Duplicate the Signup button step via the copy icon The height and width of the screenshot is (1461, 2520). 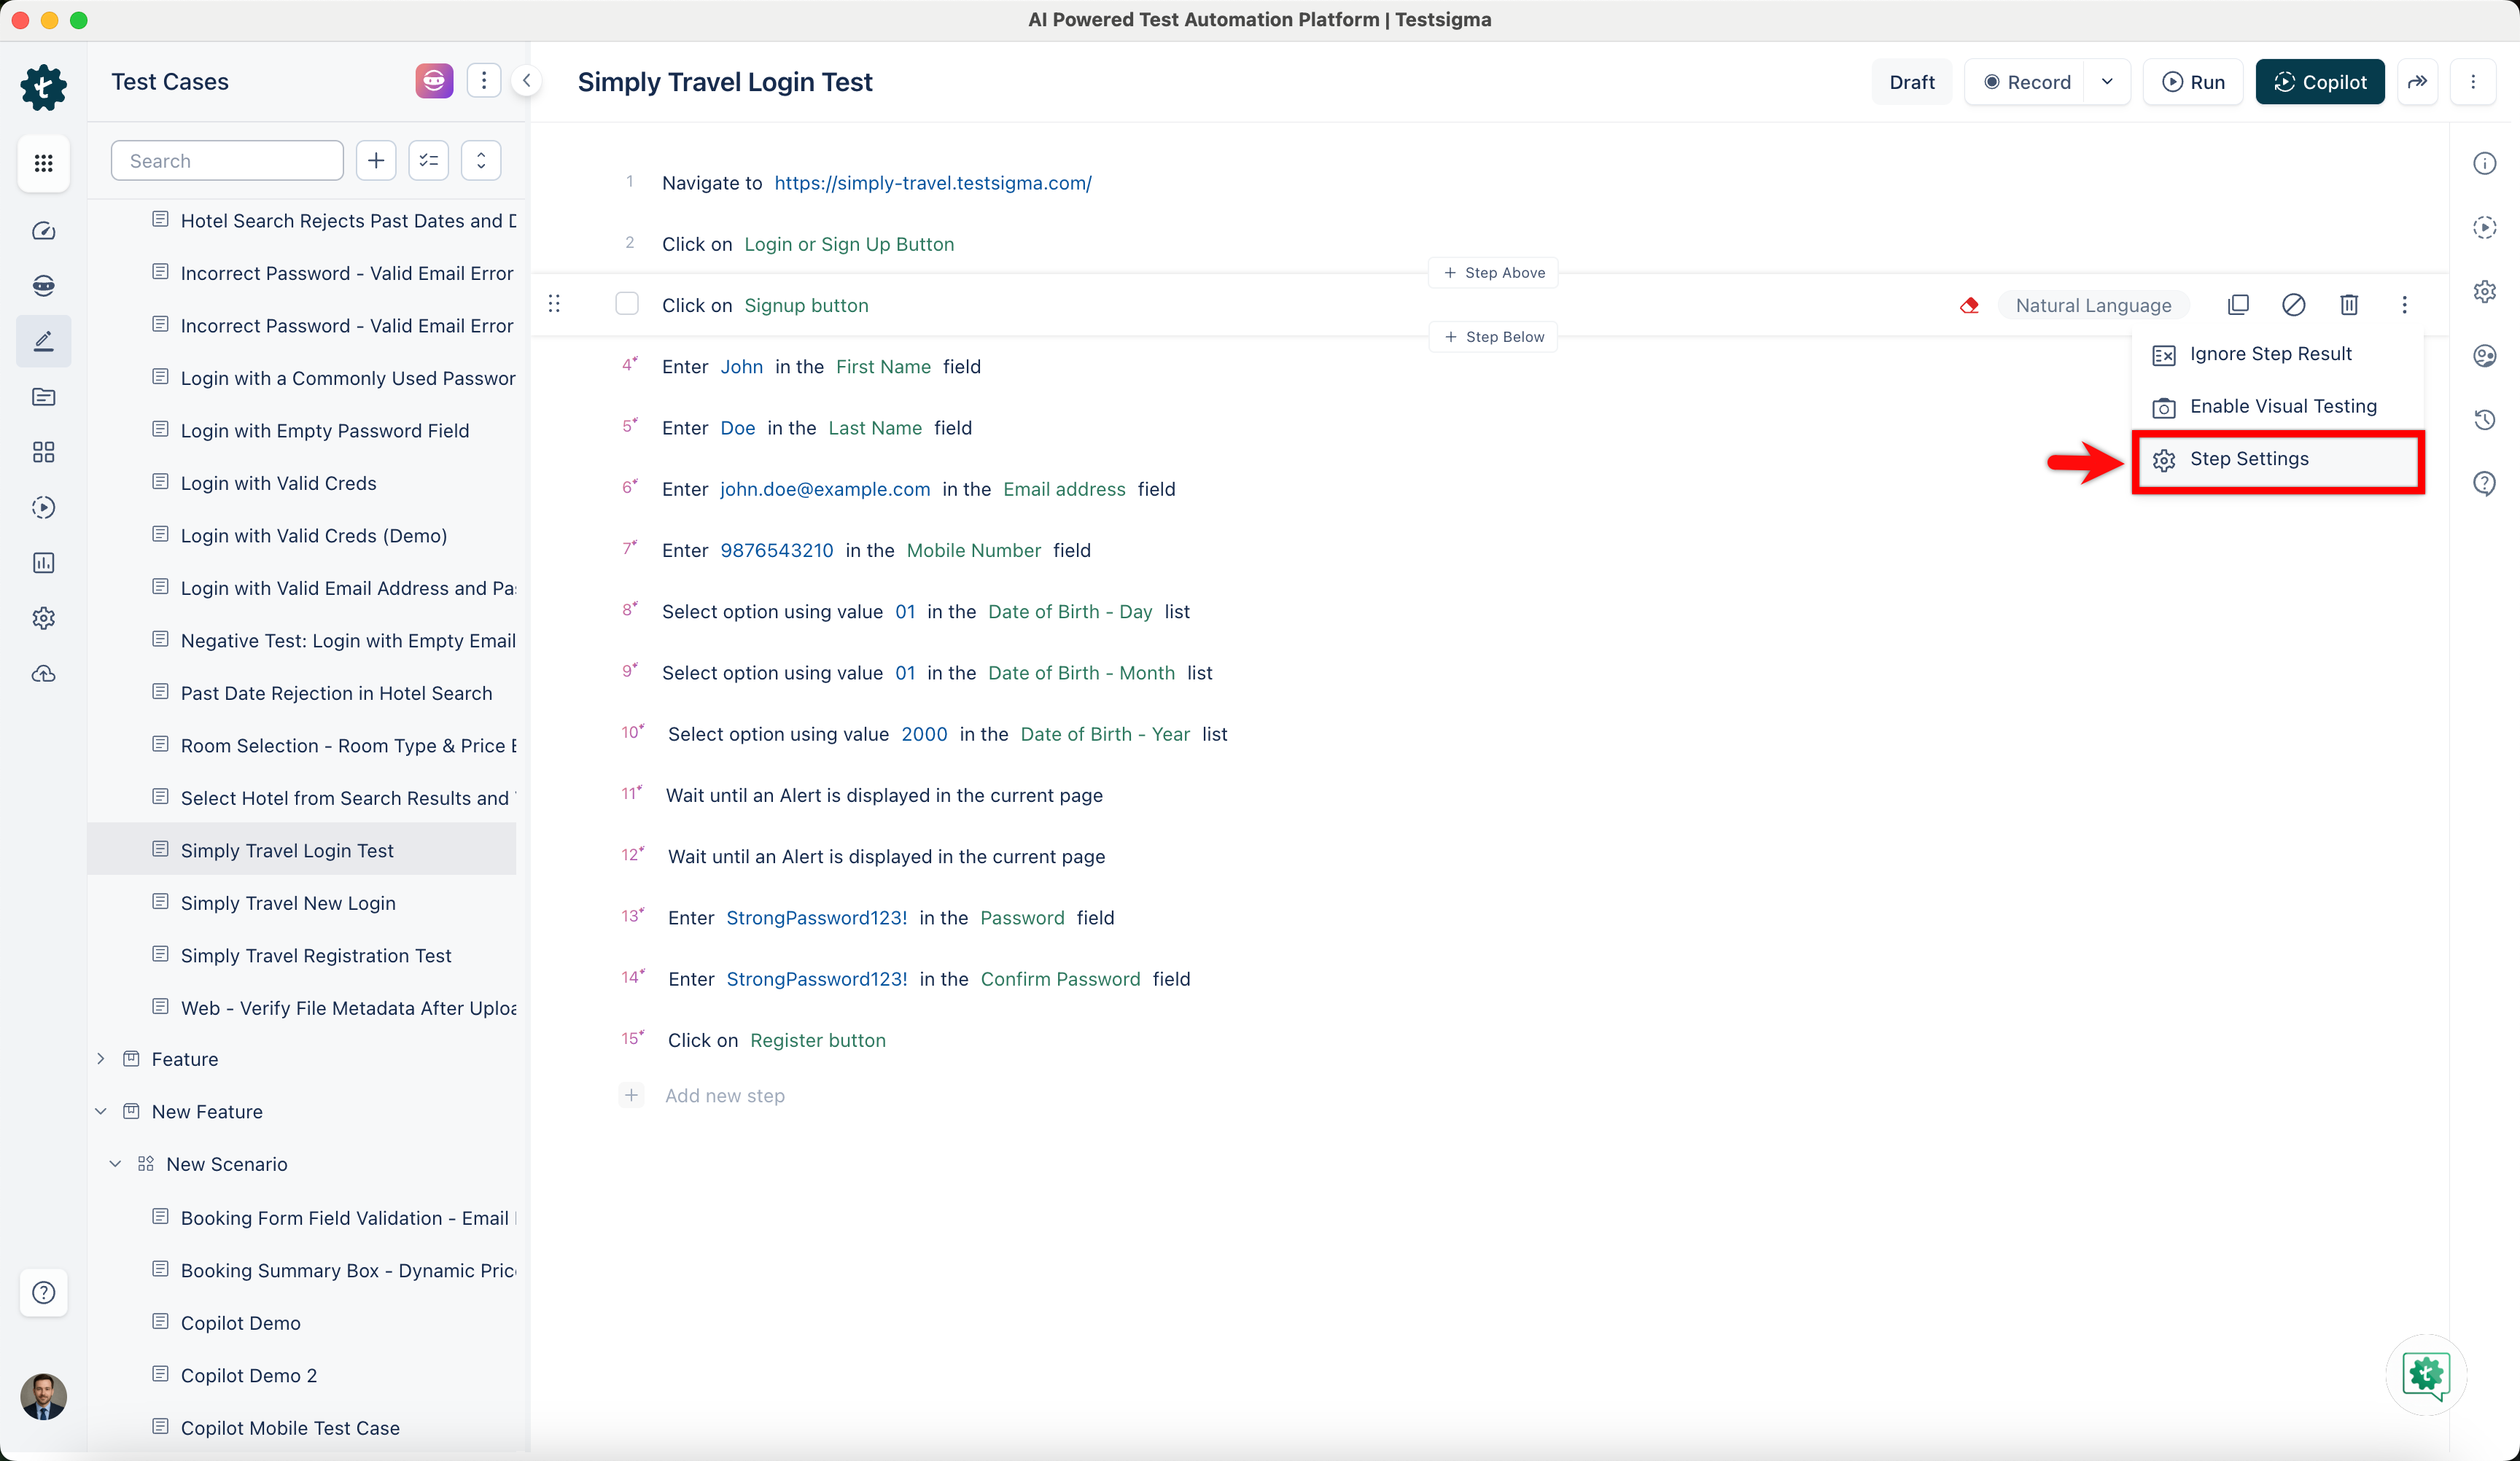(2238, 305)
